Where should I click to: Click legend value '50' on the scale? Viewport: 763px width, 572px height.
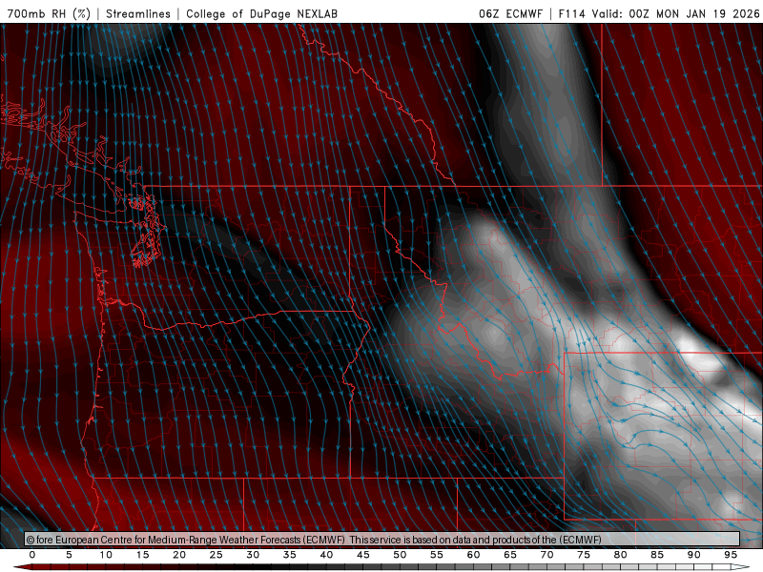[x=400, y=555]
